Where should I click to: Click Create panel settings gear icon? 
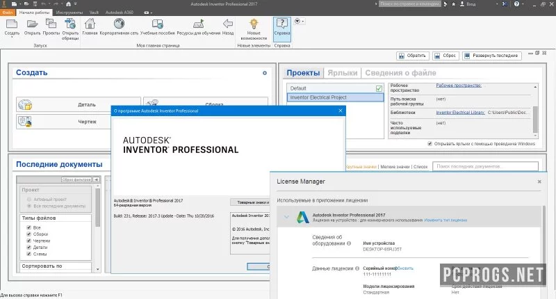(265, 73)
